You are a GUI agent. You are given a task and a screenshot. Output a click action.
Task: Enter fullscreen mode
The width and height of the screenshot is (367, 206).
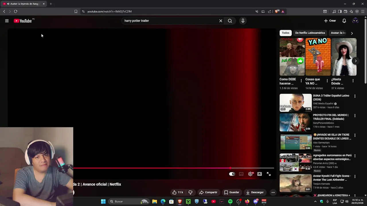click(x=269, y=174)
